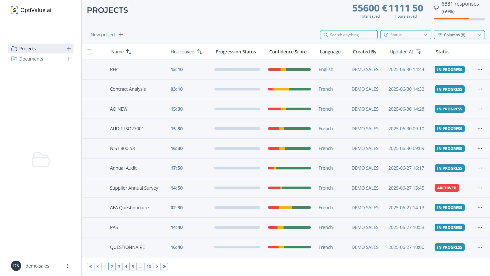Click the plus icon next to Documents
Viewport: 490px width, 276px height.
[x=69, y=59]
